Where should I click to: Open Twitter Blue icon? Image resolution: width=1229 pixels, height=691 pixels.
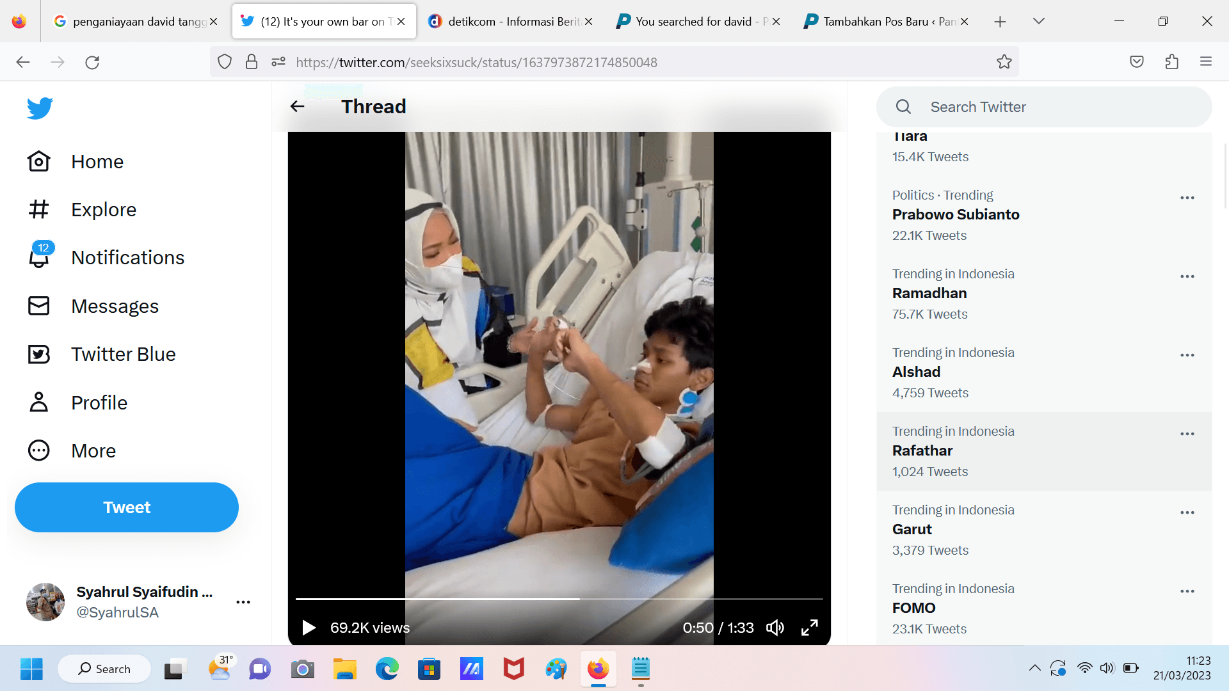(38, 354)
